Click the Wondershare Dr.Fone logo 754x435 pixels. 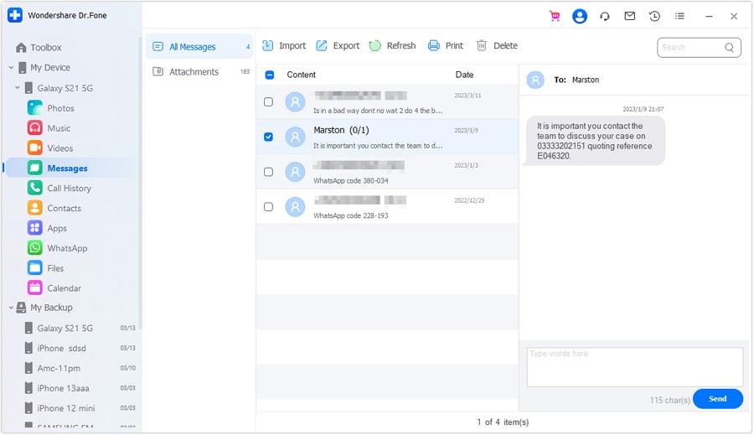pyautogui.click(x=15, y=15)
